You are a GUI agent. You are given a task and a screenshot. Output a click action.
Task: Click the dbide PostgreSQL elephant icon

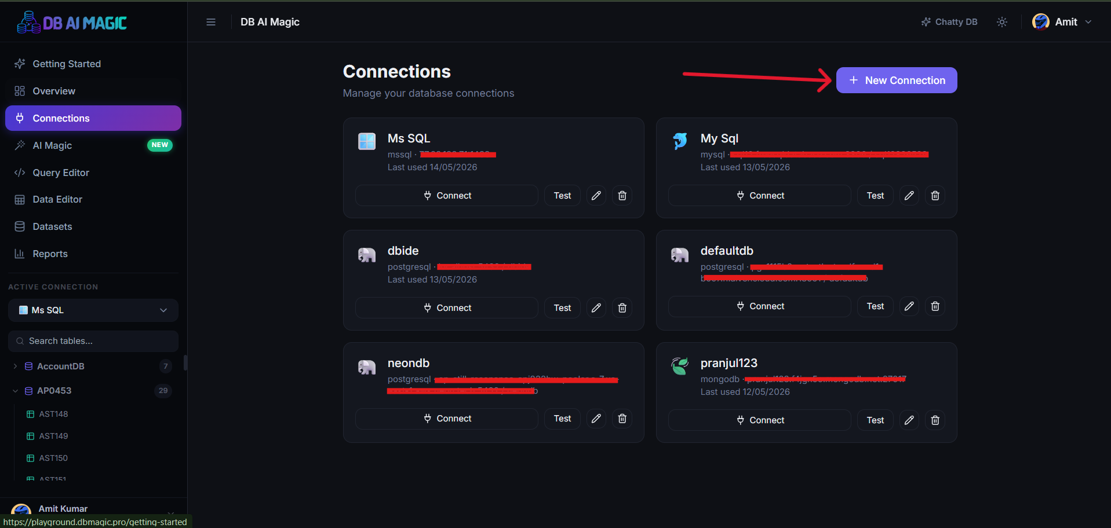(367, 255)
